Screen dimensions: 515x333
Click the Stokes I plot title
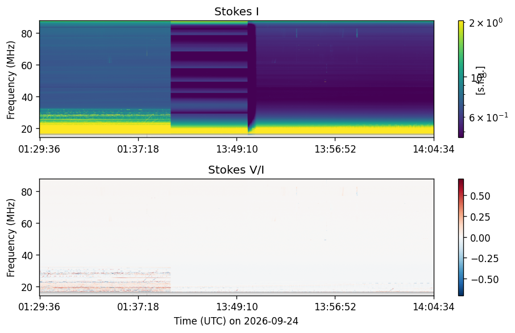[x=236, y=11]
